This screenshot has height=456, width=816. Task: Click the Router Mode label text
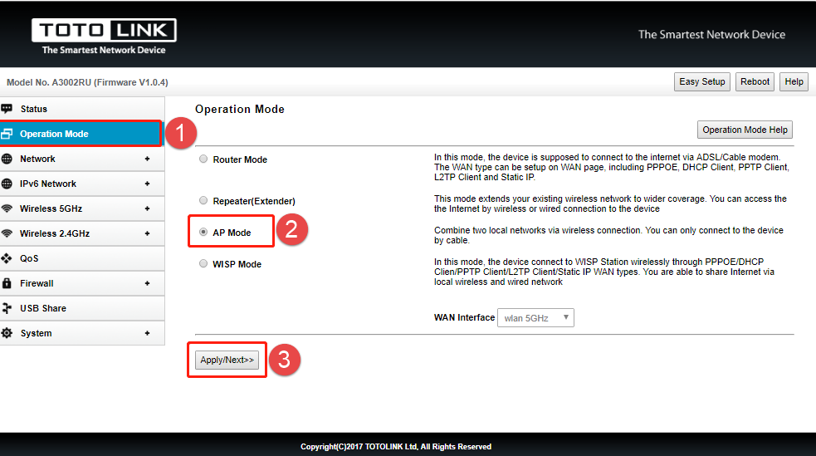[x=240, y=159]
